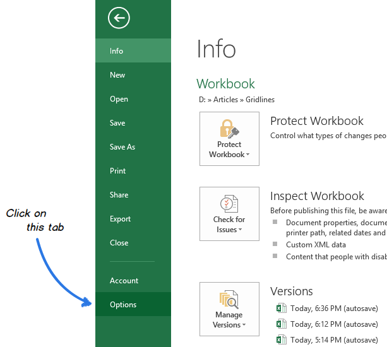Expand the Check for Issues dropdown arrow
Screen dimensions: 387x347
240,230
